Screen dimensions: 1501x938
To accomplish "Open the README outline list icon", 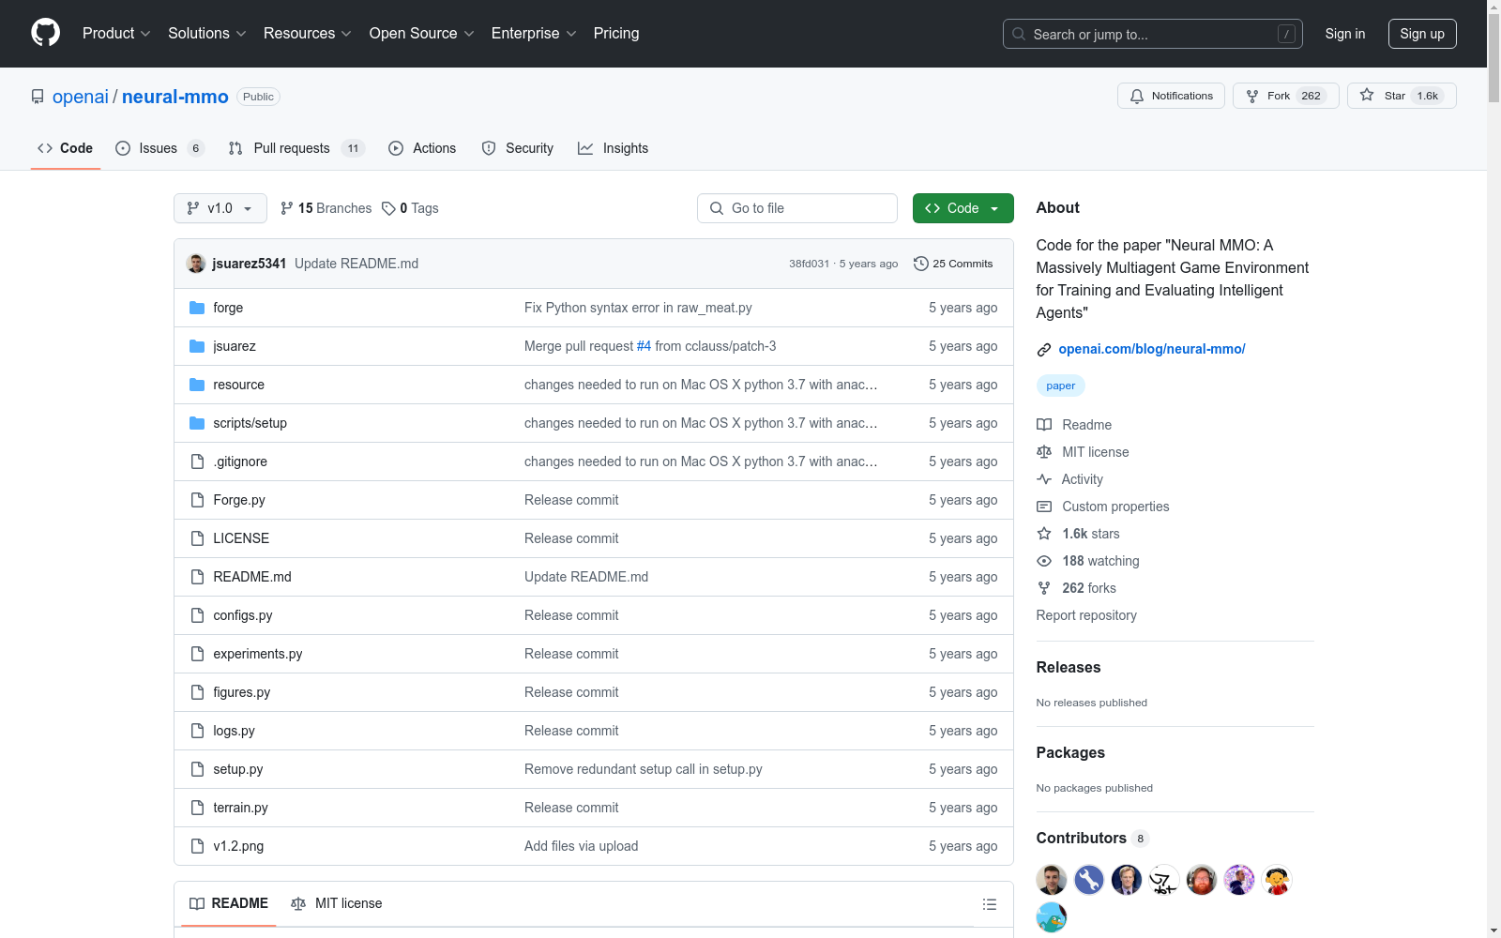I will point(990,904).
